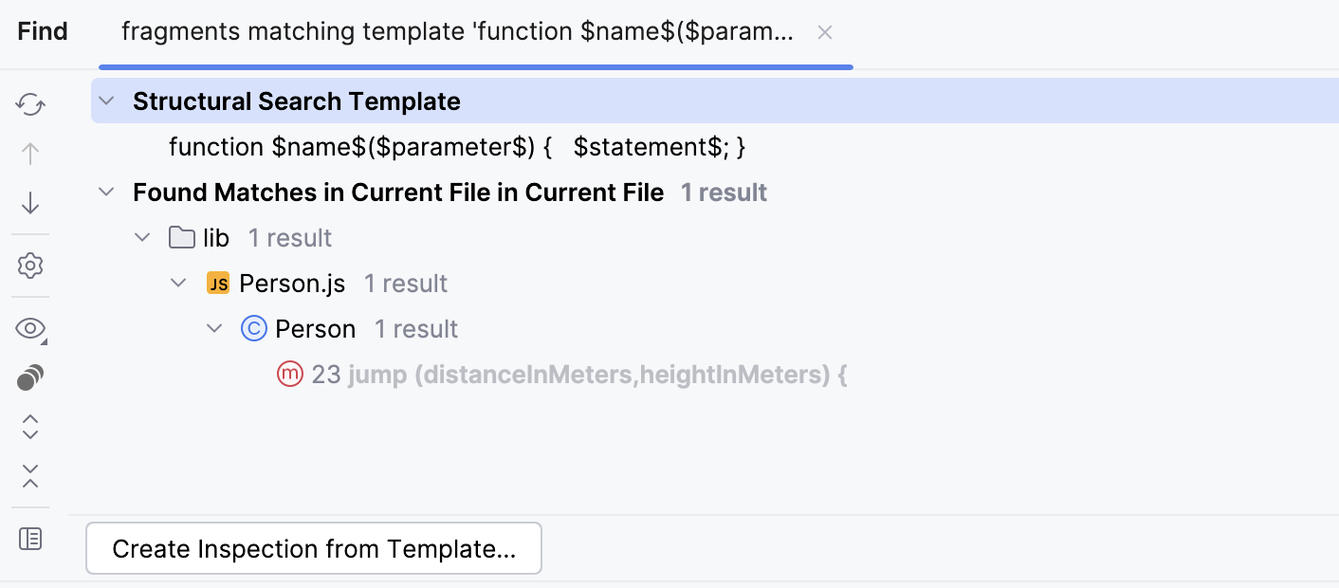Image resolution: width=1339 pixels, height=588 pixels.
Task: Go to next occurrence arrow
Action: point(30,203)
